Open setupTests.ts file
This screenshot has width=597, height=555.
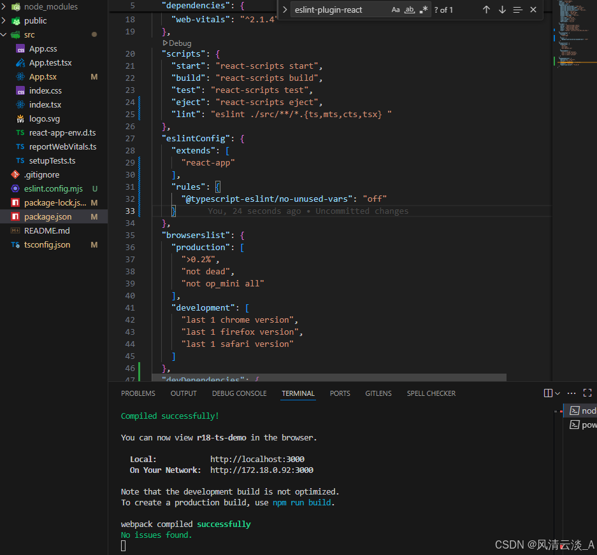click(54, 160)
